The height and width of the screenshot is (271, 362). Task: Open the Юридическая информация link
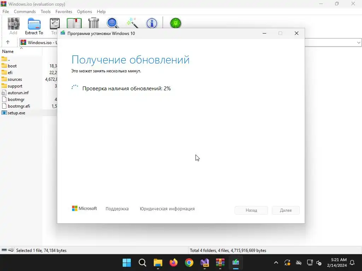[x=167, y=209]
